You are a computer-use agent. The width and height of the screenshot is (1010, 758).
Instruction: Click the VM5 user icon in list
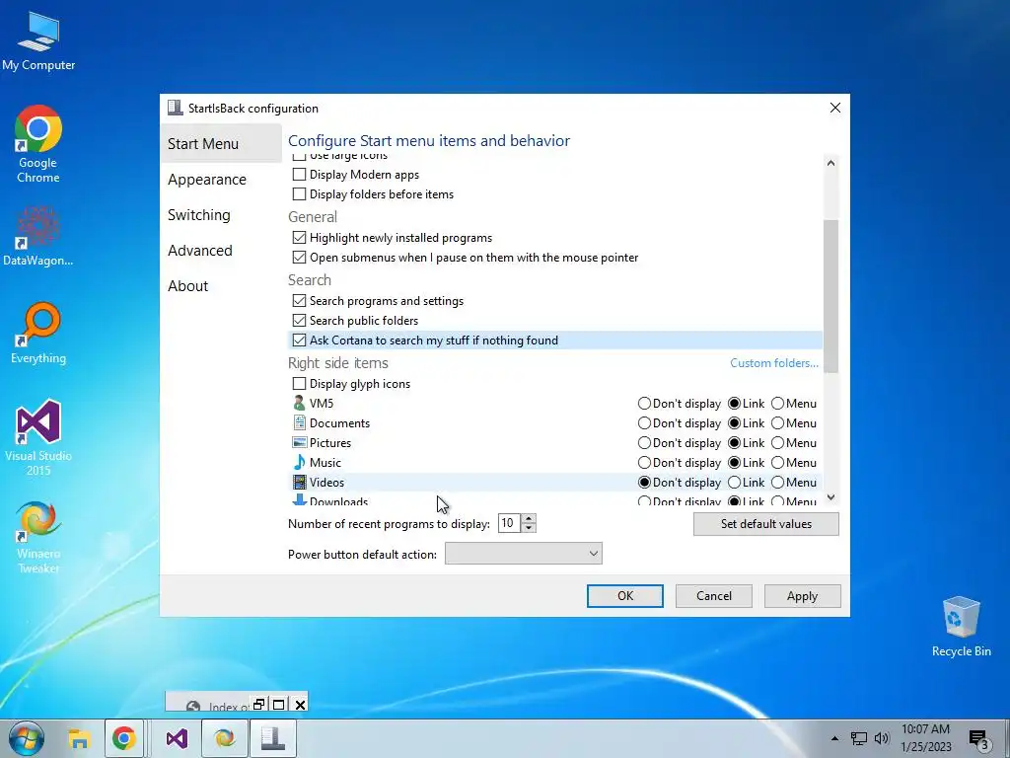tap(299, 404)
